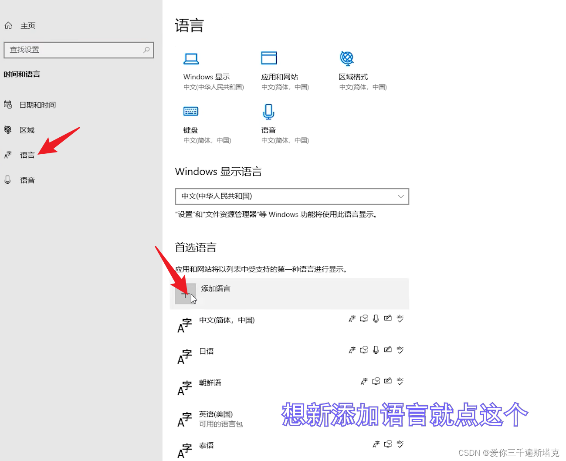Click the globe icon beside 区域
The width and height of the screenshot is (566, 461).
(x=8, y=129)
